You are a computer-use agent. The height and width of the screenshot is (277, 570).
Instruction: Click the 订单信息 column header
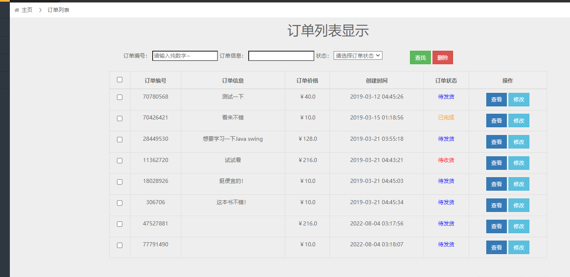pyautogui.click(x=233, y=81)
